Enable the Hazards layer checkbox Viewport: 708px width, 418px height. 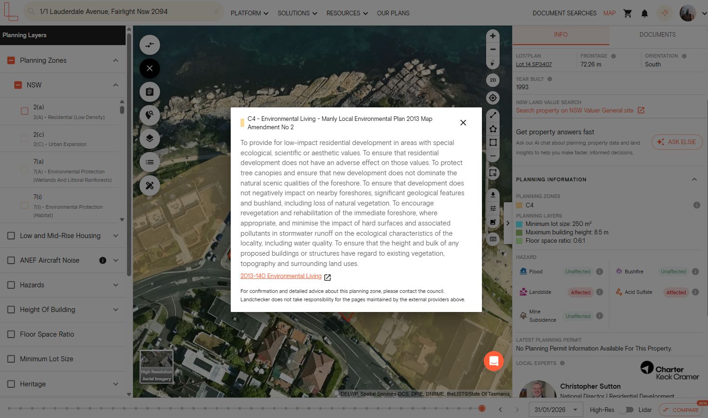pyautogui.click(x=11, y=285)
